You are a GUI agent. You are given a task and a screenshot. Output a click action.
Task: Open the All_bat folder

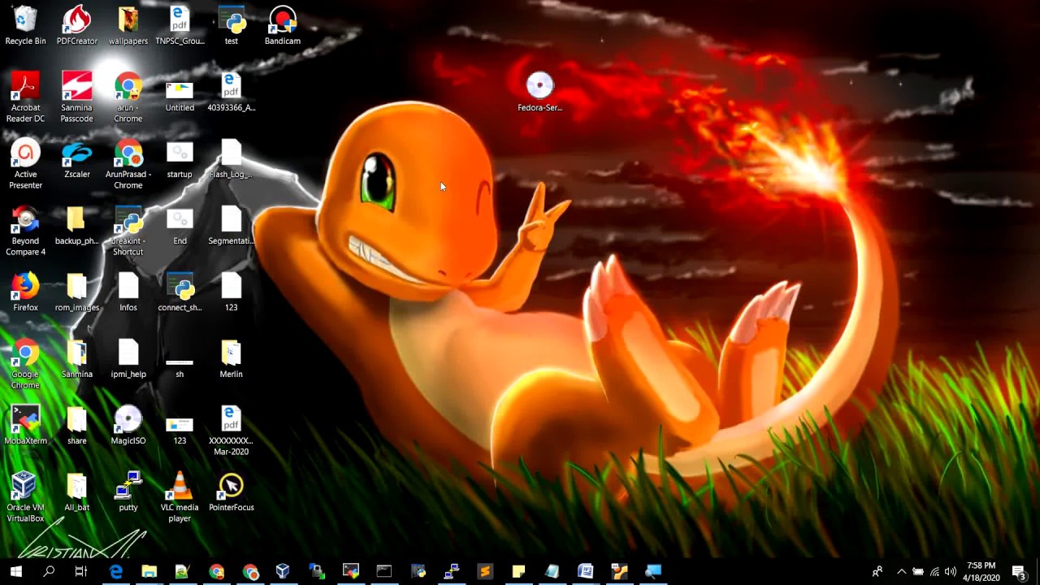tap(77, 492)
